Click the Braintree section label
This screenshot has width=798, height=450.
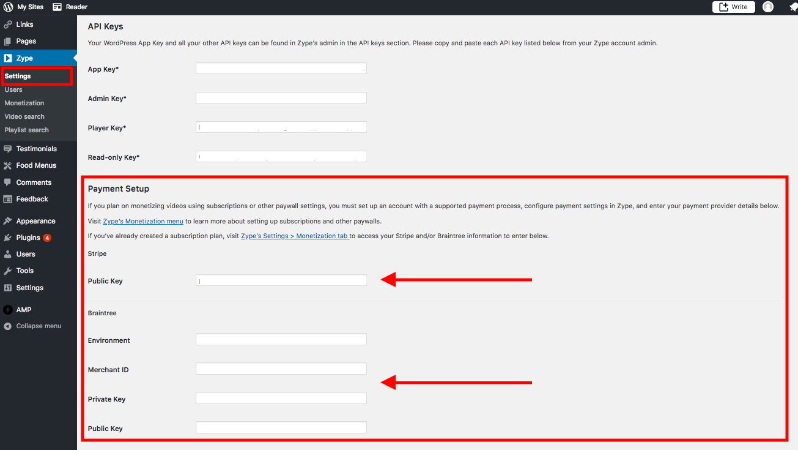tap(102, 313)
